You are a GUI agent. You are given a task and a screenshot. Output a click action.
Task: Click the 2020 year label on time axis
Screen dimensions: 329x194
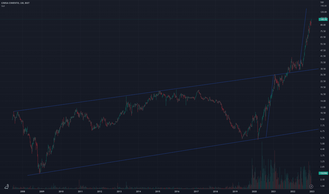click(254, 192)
